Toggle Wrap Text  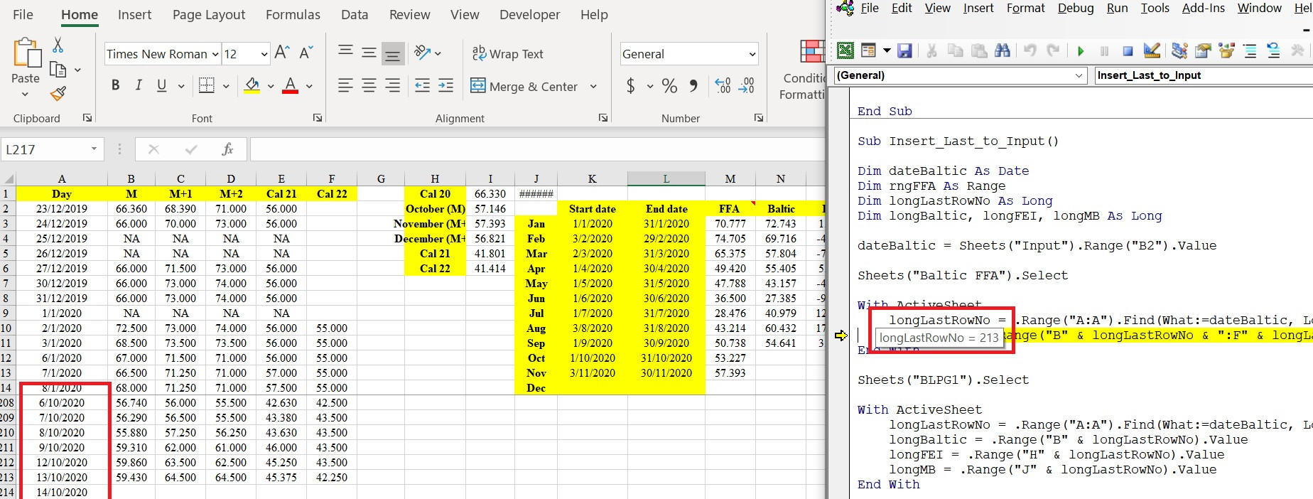(x=507, y=53)
